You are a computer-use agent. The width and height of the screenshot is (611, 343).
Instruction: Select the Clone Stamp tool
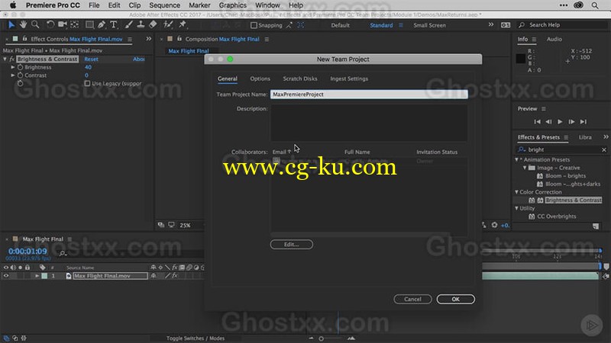(x=141, y=25)
